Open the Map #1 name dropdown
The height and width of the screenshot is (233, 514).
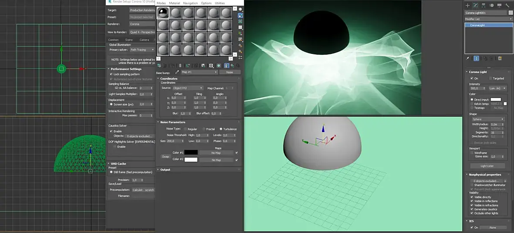[200, 72]
